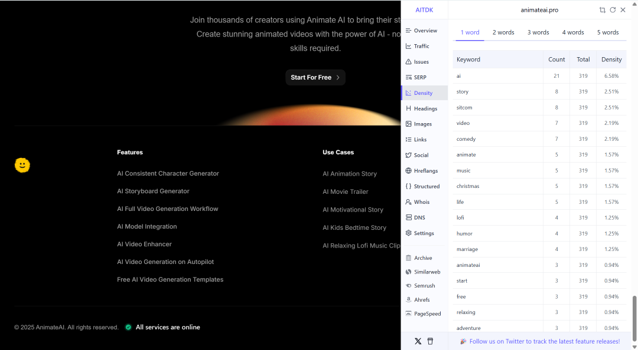The height and width of the screenshot is (350, 638).
Task: Click Follow us on Twitter link
Action: tap(545, 342)
